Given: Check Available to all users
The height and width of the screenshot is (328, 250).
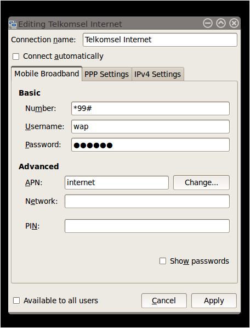Looking at the screenshot, I should point(16,301).
